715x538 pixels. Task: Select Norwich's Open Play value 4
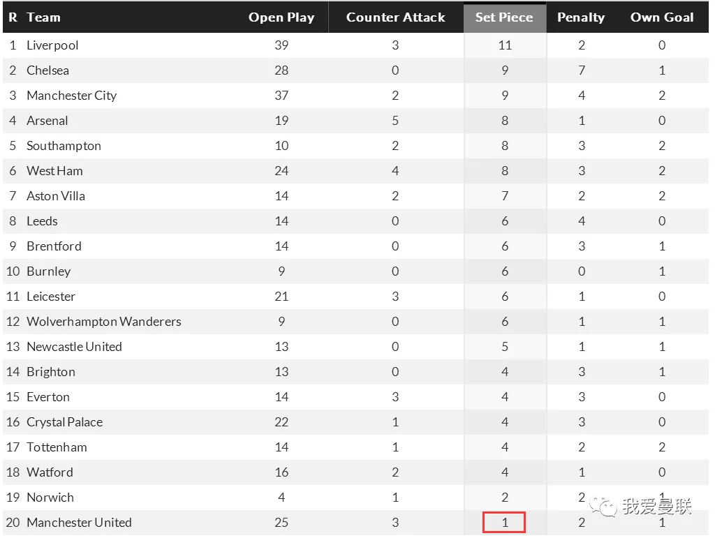pyautogui.click(x=281, y=498)
